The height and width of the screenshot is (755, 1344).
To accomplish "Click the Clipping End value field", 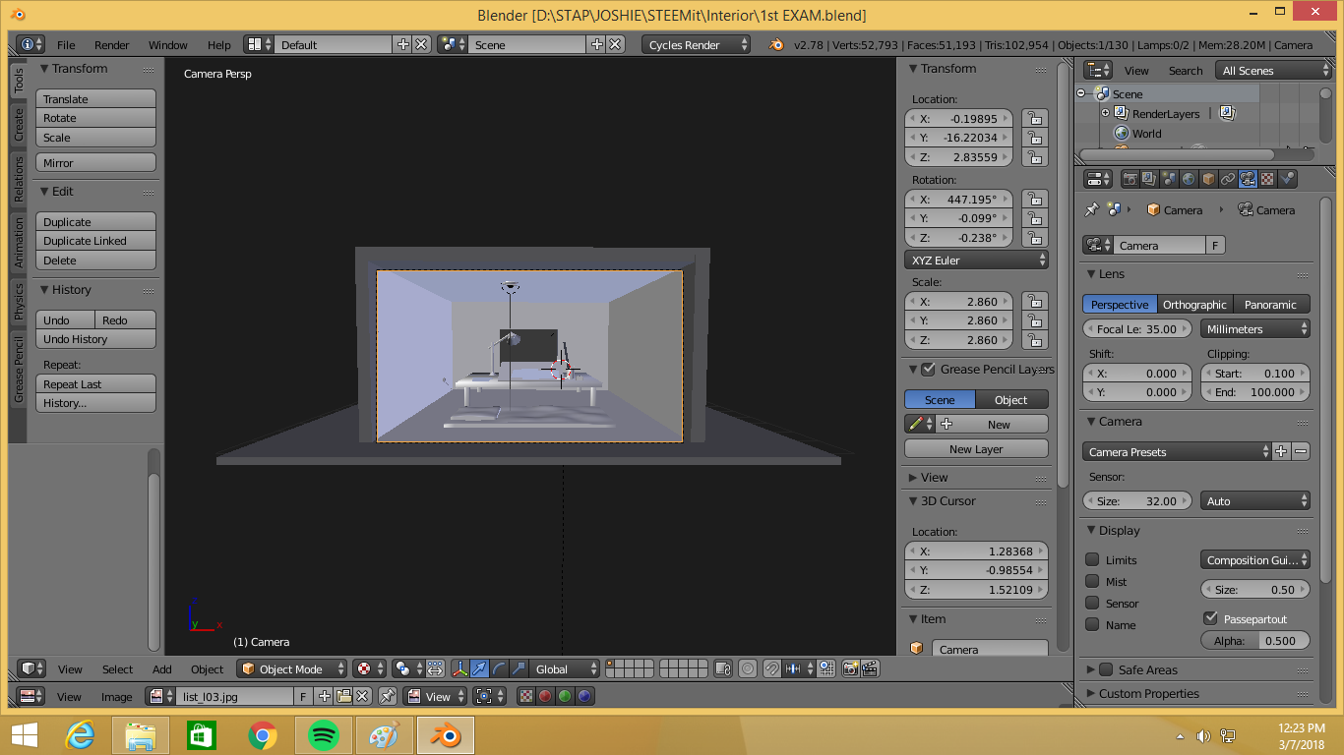I will coord(1255,391).
